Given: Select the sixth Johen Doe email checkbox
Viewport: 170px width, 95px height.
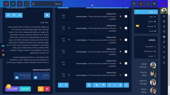Looking at the screenshot, I should click(x=126, y=75).
